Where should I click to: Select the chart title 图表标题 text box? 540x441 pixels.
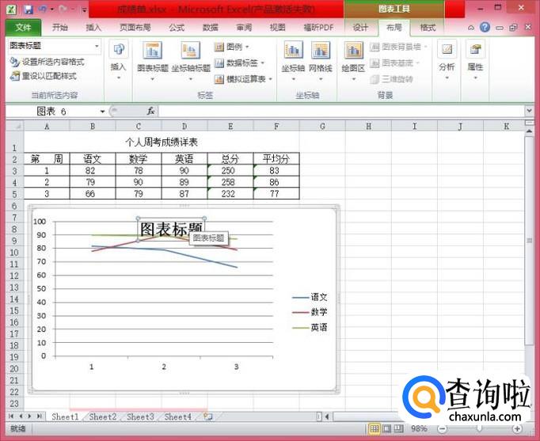click(x=171, y=230)
